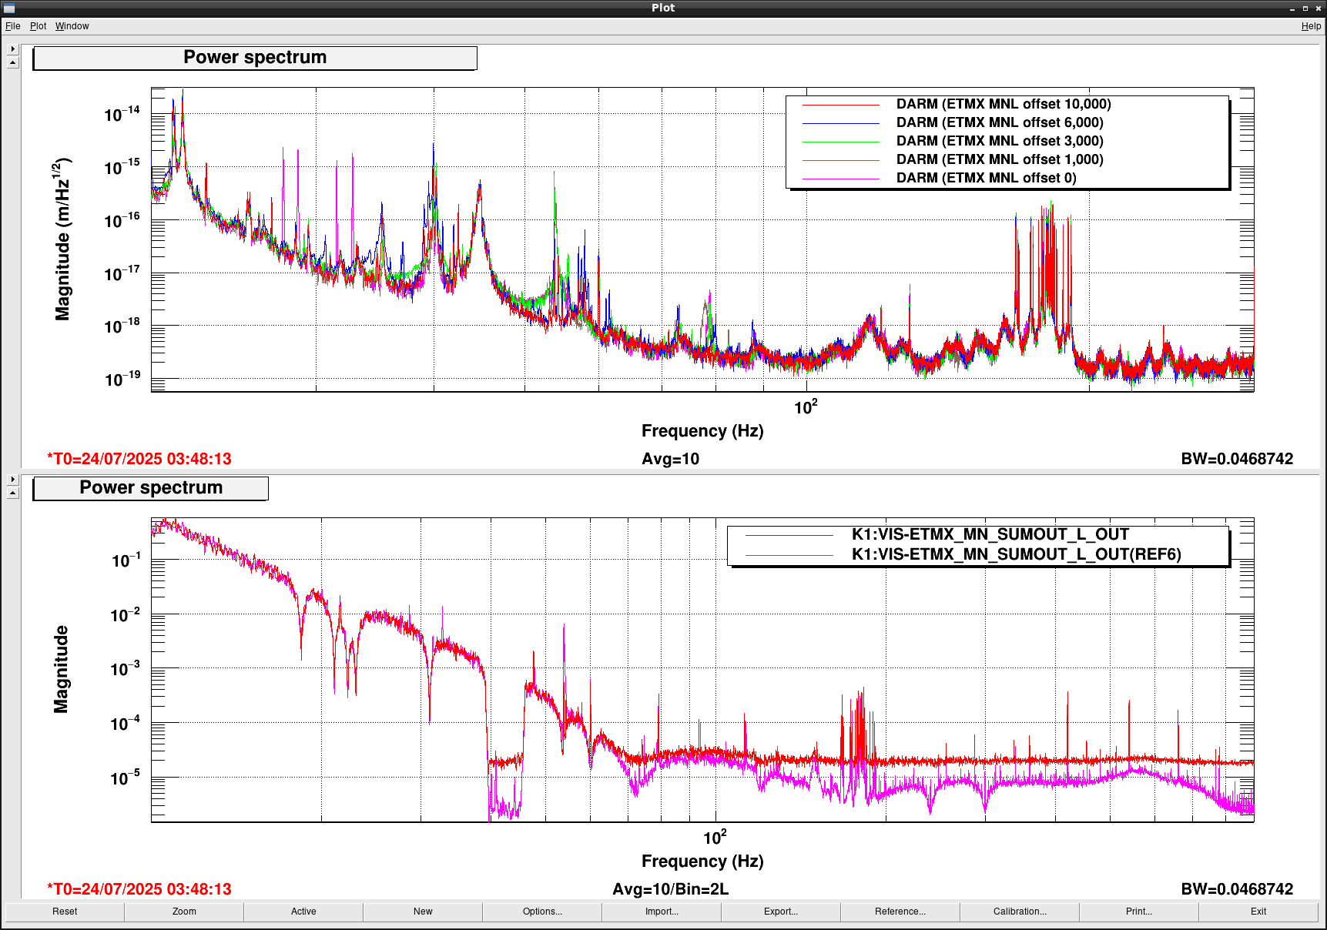
Task: Click red swatch of K1:VIS-ETMX_MN_SUMOUT_L_OUT legend
Action: coord(789,535)
